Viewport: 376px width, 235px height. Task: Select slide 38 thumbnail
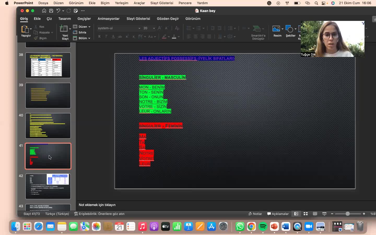48,65
